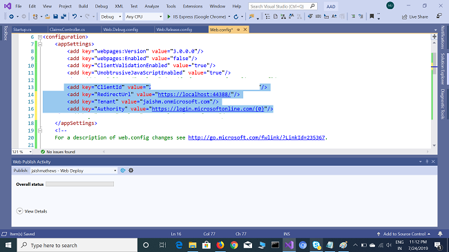
Task: Open the Build menu
Action: [83, 6]
